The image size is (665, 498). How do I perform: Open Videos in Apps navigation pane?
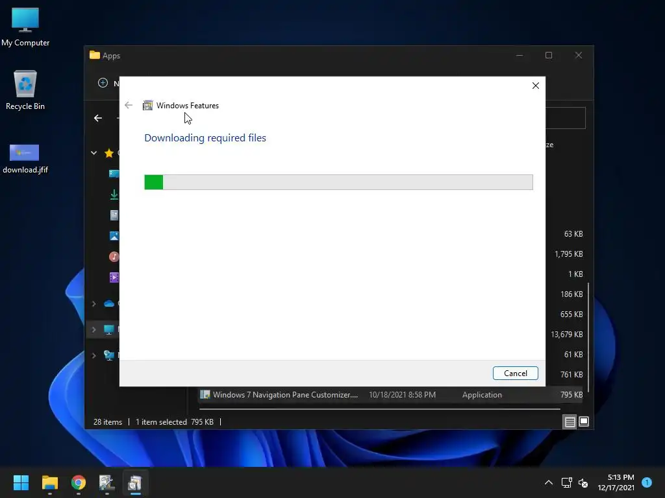(114, 278)
